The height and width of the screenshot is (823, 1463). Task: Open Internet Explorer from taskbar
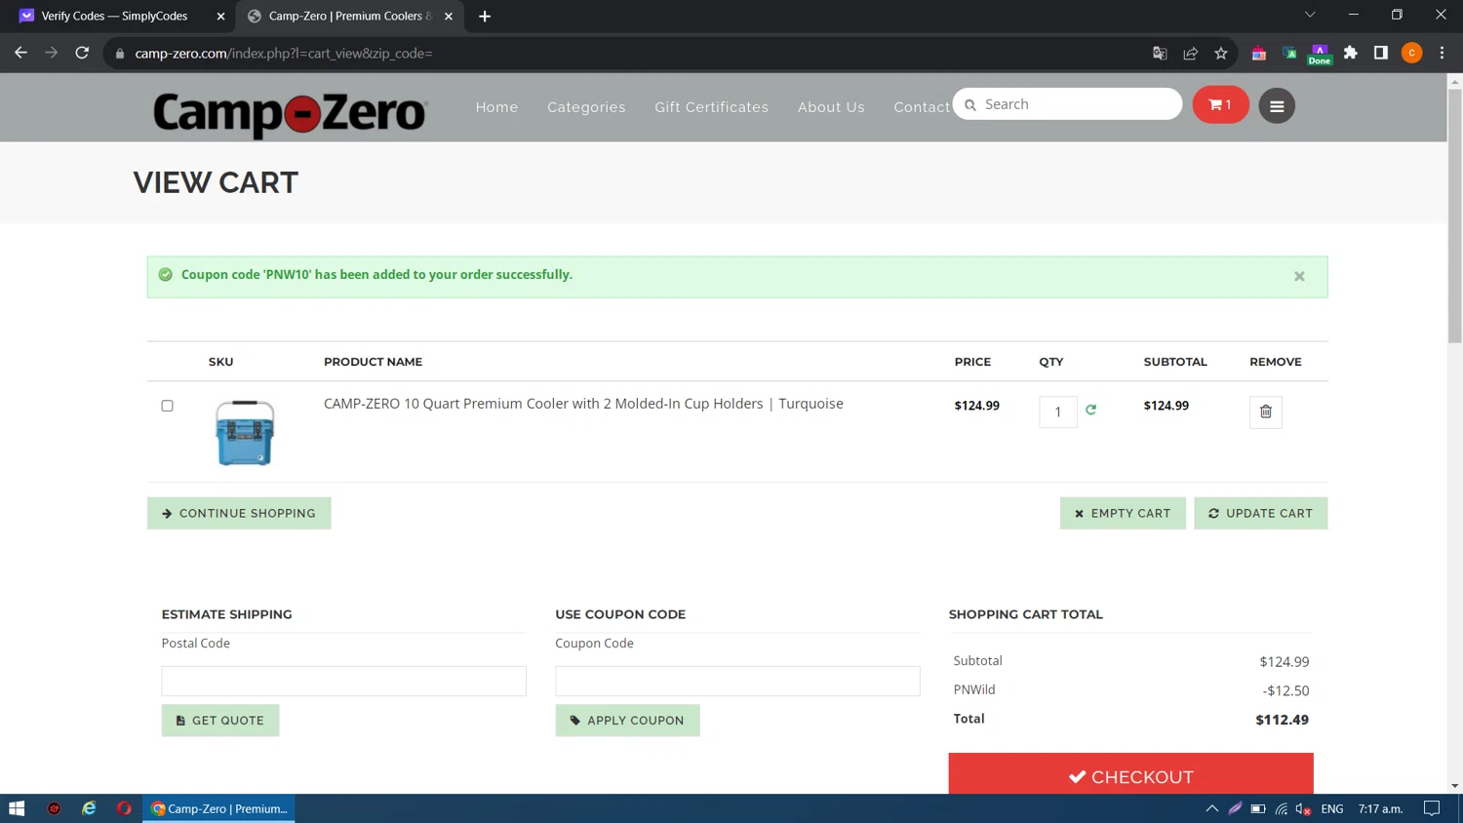click(x=89, y=808)
